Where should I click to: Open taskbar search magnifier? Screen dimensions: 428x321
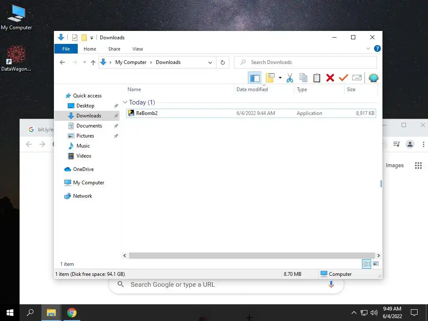coord(30,313)
